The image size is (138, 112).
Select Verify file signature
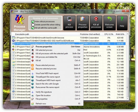(x=57, y=92)
